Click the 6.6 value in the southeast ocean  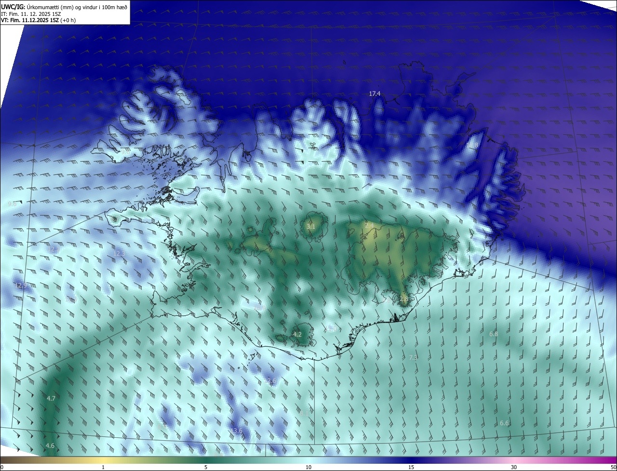coord(504,423)
